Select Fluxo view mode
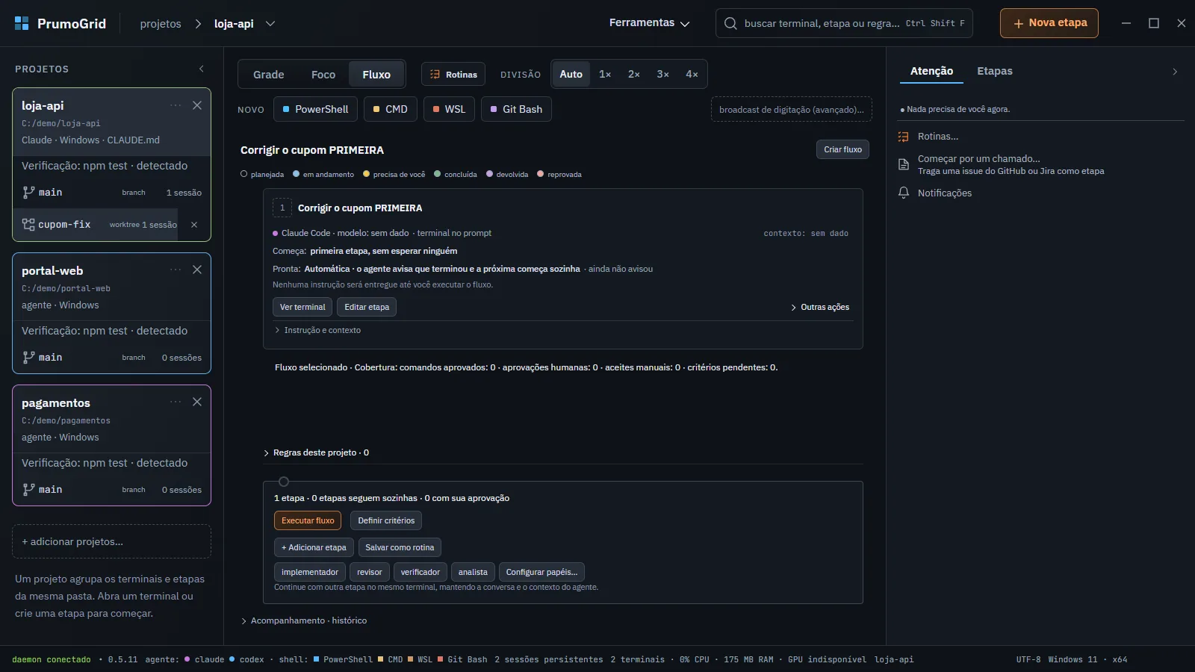Screen dimensions: 1195x672 pos(376,75)
